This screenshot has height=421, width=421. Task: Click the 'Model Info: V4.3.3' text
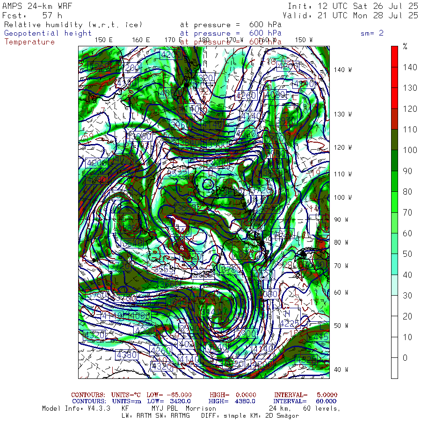(76, 409)
